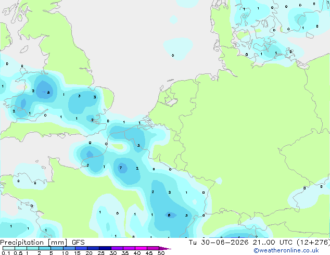Click the "8" precipitation value over Wales
Screen dimensions: 330x255
48,92
